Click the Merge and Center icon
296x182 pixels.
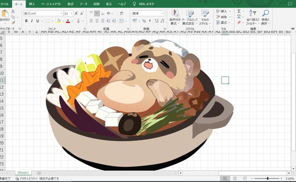(x=121, y=21)
